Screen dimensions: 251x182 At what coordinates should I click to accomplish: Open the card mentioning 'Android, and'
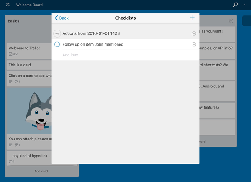click(x=217, y=91)
